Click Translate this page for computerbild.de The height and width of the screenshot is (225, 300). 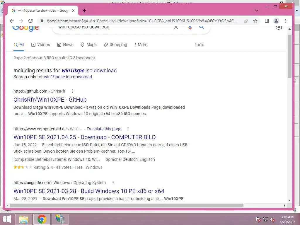click(x=104, y=129)
